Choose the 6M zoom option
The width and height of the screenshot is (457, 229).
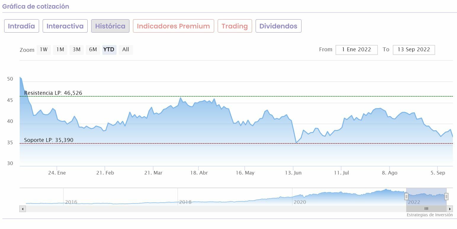click(93, 49)
